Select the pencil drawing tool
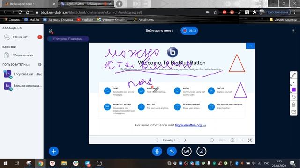 (x=293, y=75)
